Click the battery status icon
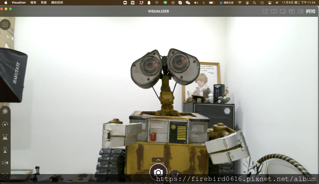The width and height of the screenshot is (319, 184). coord(212,2)
